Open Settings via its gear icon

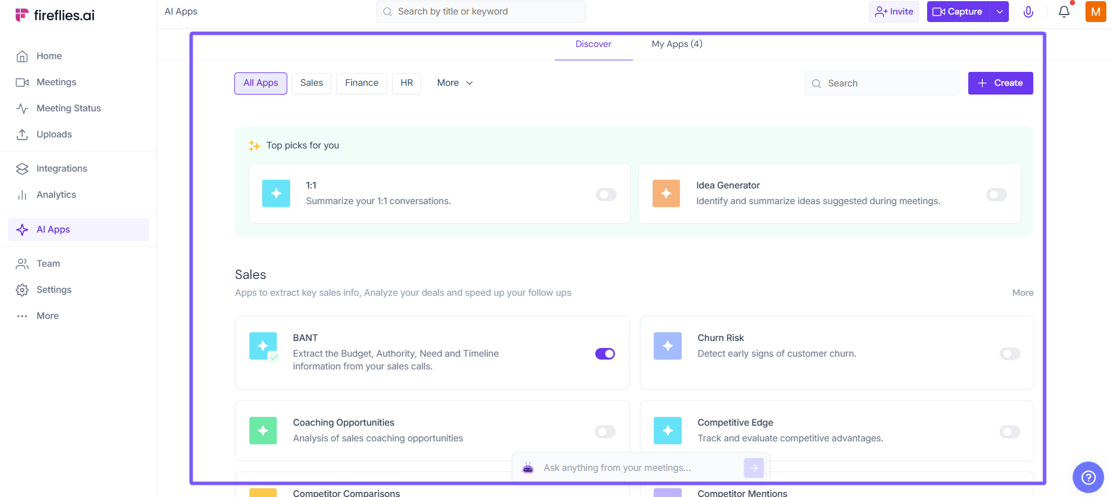(x=22, y=290)
